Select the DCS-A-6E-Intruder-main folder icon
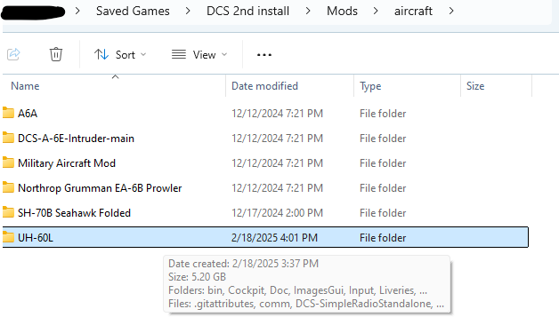 tap(8, 138)
